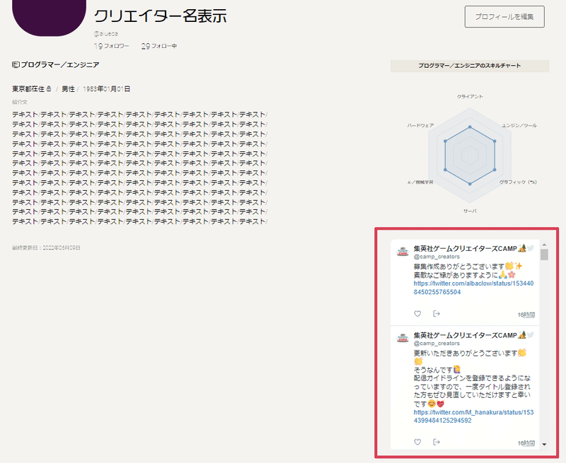Click the クリエイター名表示 heading
Image resolution: width=566 pixels, height=463 pixels.
point(161,16)
